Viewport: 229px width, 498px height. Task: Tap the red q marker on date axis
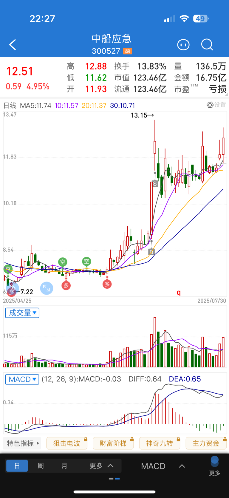click(x=179, y=292)
